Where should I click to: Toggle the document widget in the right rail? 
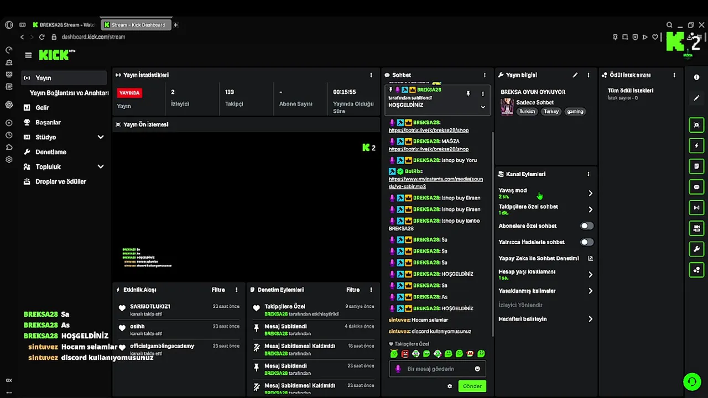[x=696, y=166]
